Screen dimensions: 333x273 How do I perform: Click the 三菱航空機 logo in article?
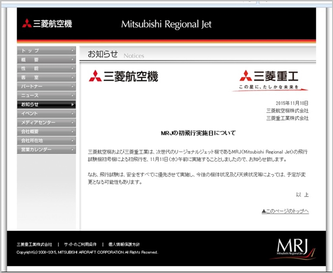pyautogui.click(x=123, y=76)
